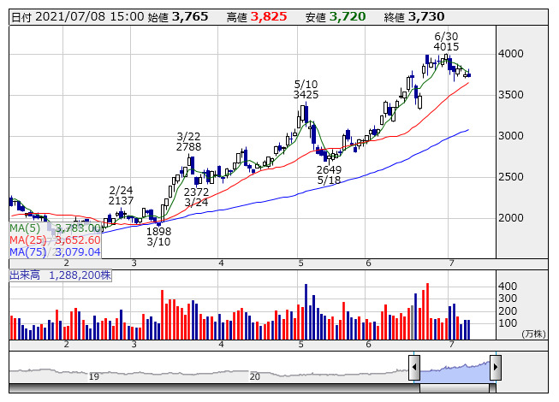The height and width of the screenshot is (402, 559).
Task: Click the tallest blue volume bar in May
Action: tap(306, 312)
